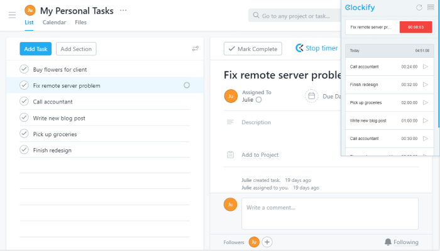The width and height of the screenshot is (440, 251).
Task: Click the Add Task button
Action: [36, 49]
